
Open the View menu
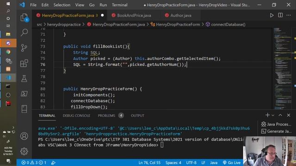click(80, 5)
